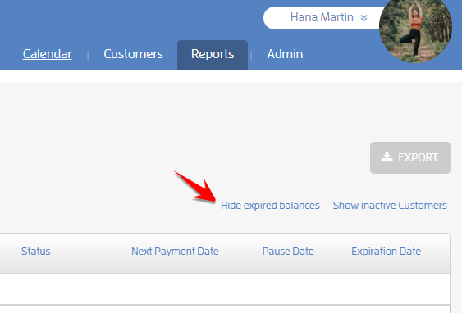Click the double chevron beside Hana Martin

coord(364,18)
